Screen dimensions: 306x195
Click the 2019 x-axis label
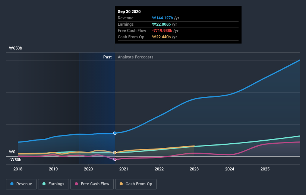click(53, 169)
